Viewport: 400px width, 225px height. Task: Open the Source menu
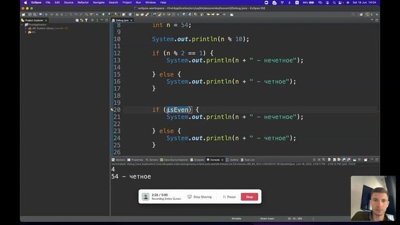(x=68, y=2)
